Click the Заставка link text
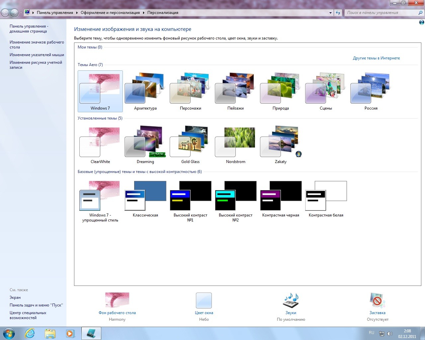Image resolution: width=425 pixels, height=340 pixels. click(x=378, y=313)
